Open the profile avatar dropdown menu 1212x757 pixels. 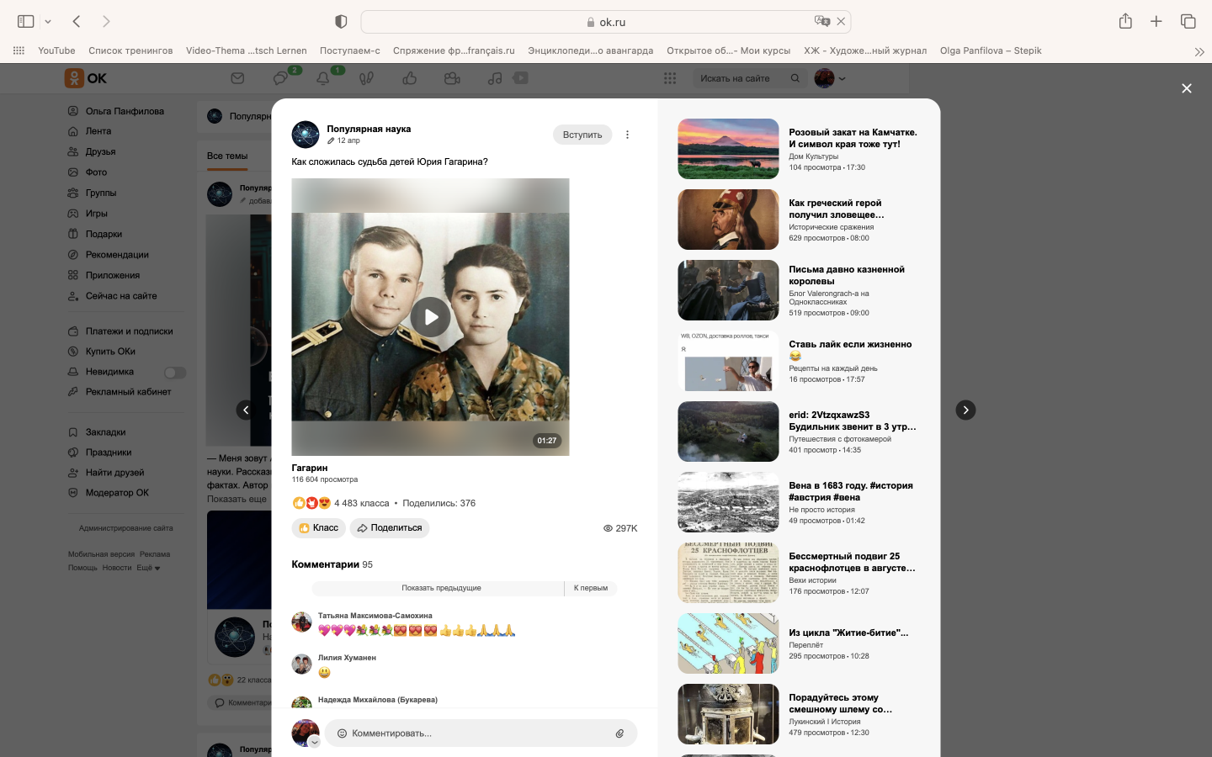pyautogui.click(x=830, y=78)
